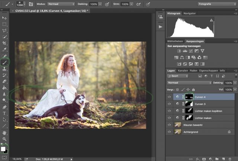This screenshot has width=238, height=161.
Task: Select the Brush tool
Action: 4,62
